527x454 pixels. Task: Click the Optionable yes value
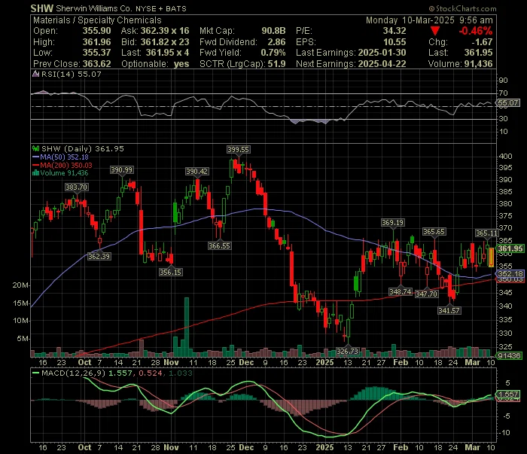[181, 64]
